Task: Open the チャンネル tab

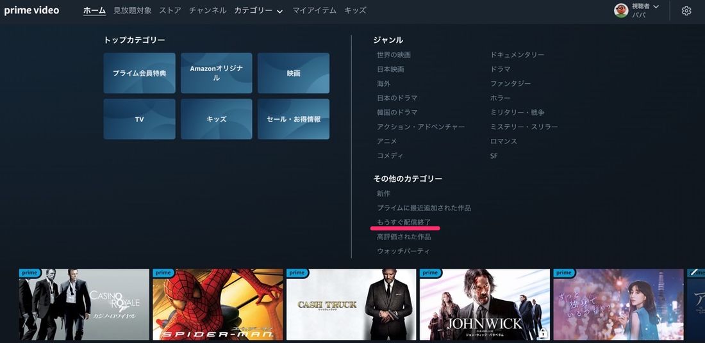Action: click(208, 10)
